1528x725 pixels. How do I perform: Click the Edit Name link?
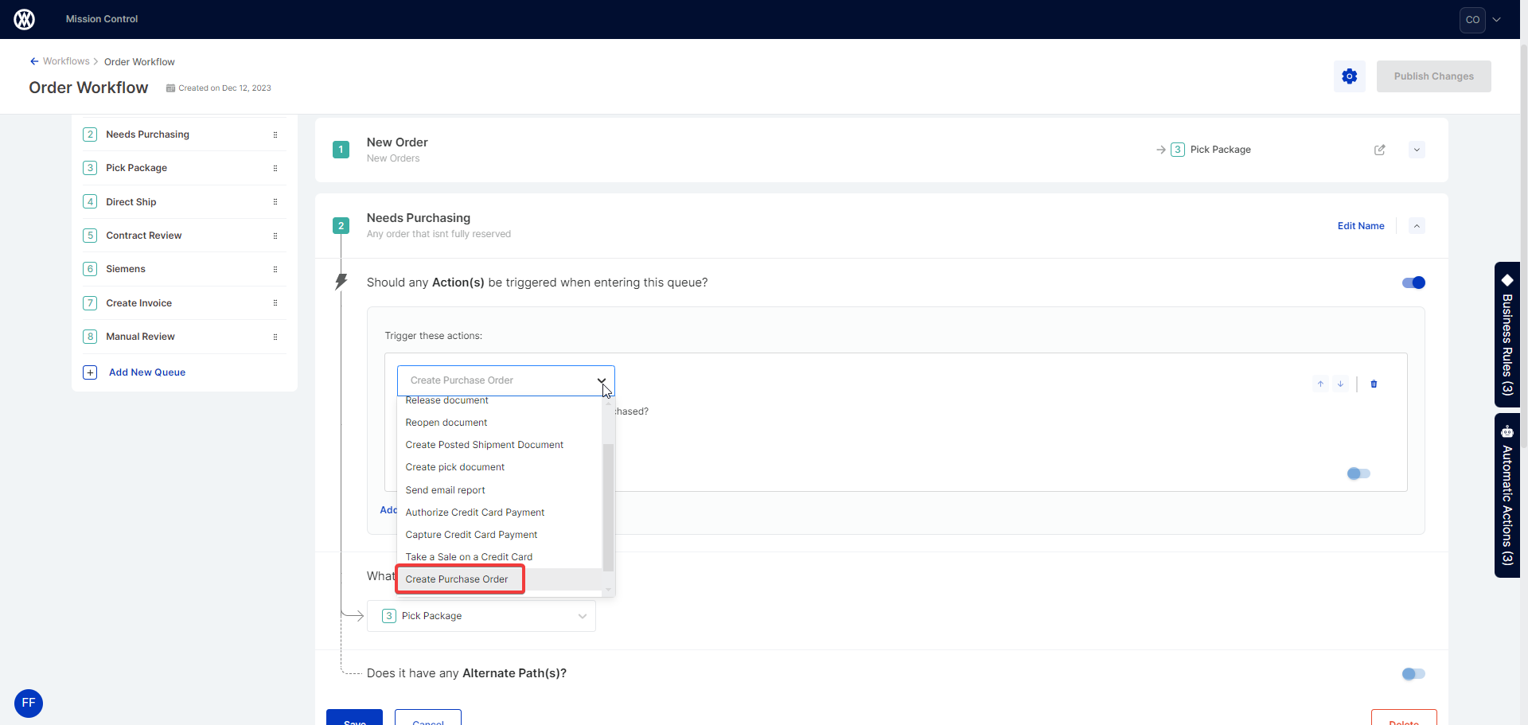point(1360,226)
